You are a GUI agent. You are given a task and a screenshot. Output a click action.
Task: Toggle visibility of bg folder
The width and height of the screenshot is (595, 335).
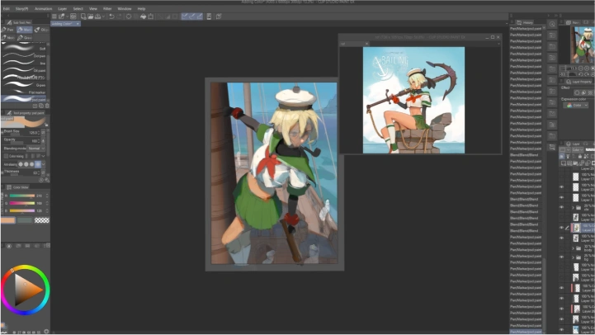click(x=562, y=257)
